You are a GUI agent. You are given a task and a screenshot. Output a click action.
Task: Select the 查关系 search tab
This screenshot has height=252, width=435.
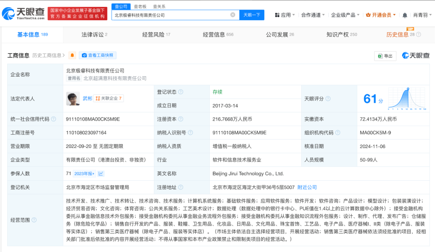159,6
